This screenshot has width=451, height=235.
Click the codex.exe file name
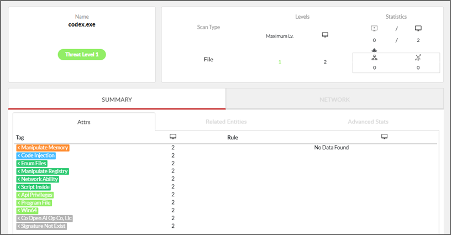[x=82, y=25]
